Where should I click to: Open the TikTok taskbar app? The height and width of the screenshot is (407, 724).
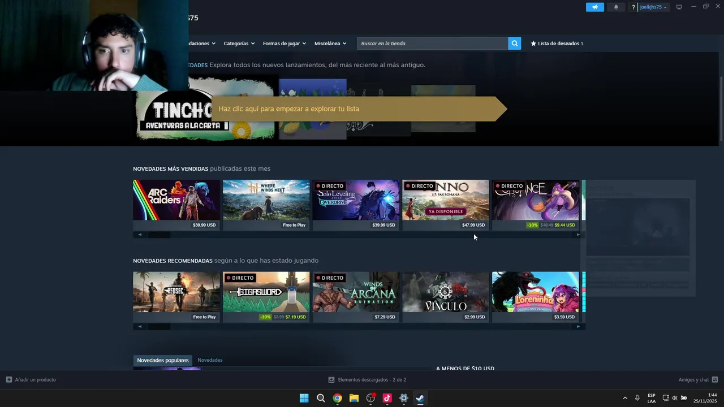click(x=387, y=398)
